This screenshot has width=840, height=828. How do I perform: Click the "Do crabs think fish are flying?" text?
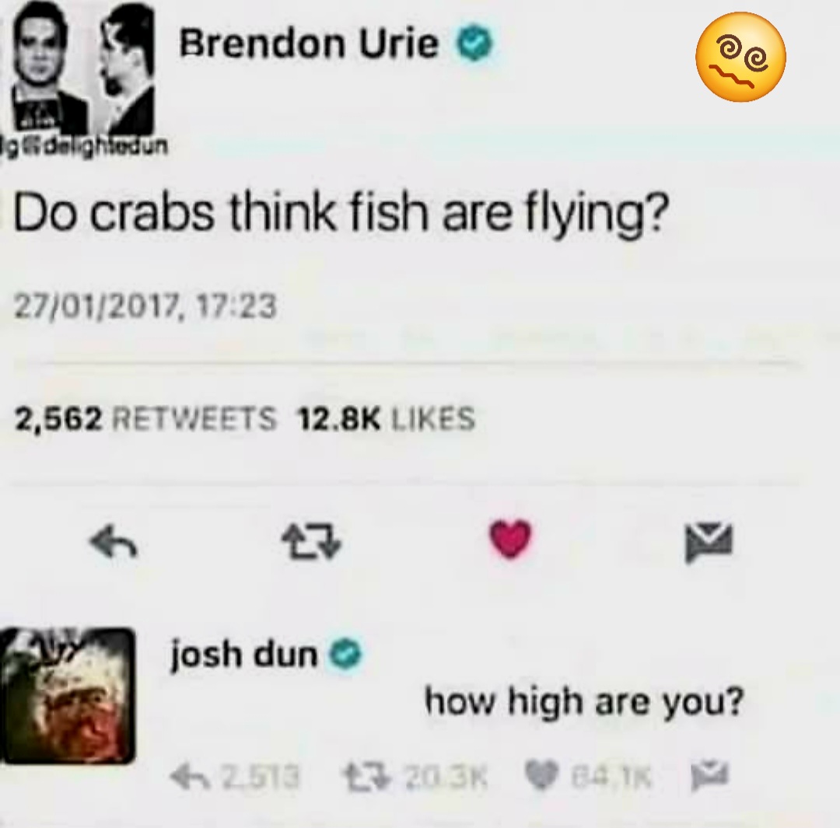[x=341, y=215]
